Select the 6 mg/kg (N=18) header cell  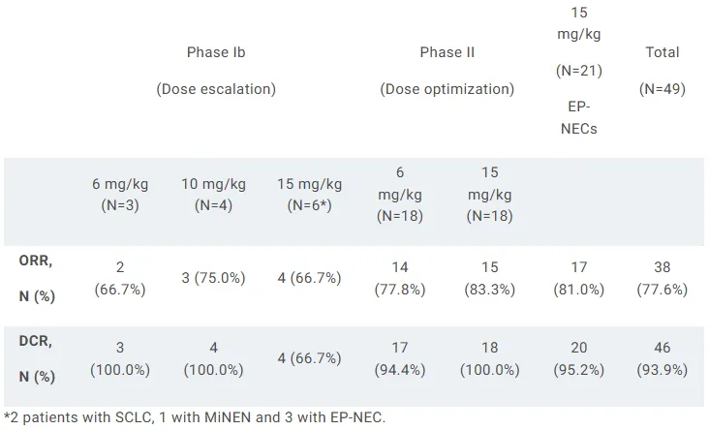(x=400, y=194)
